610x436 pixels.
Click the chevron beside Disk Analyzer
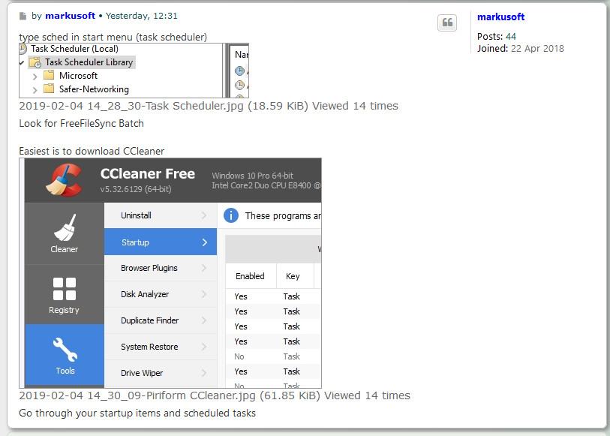tap(204, 294)
